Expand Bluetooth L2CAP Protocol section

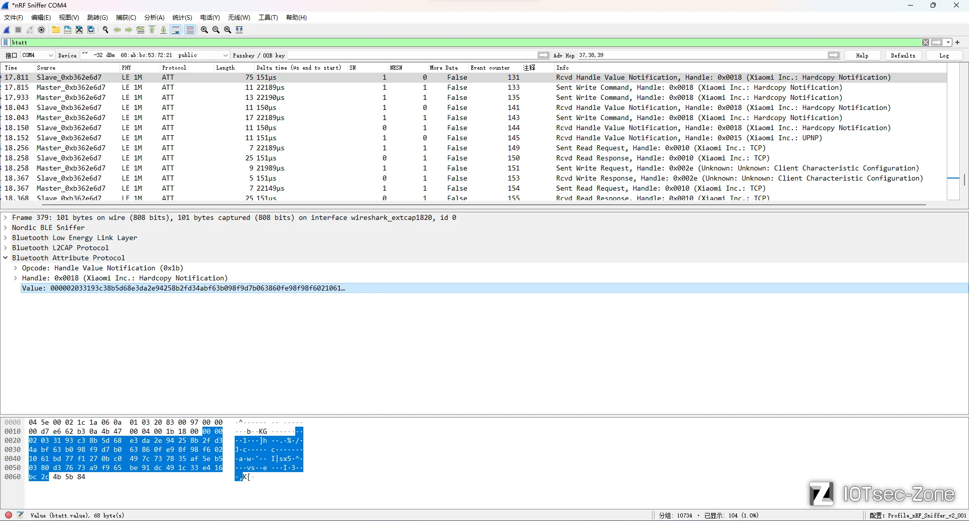(6, 248)
